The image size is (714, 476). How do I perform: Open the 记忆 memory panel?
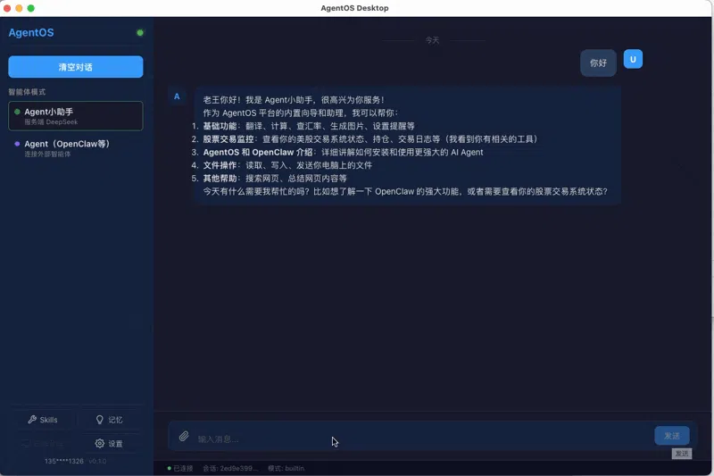point(109,420)
